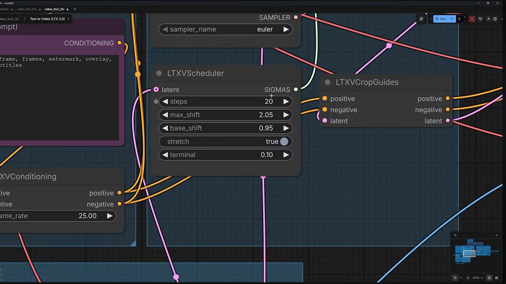Open the select mode dropdown chevron
This screenshot has height=284, width=506.
460,278
